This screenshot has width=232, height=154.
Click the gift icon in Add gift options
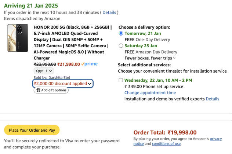38,90
